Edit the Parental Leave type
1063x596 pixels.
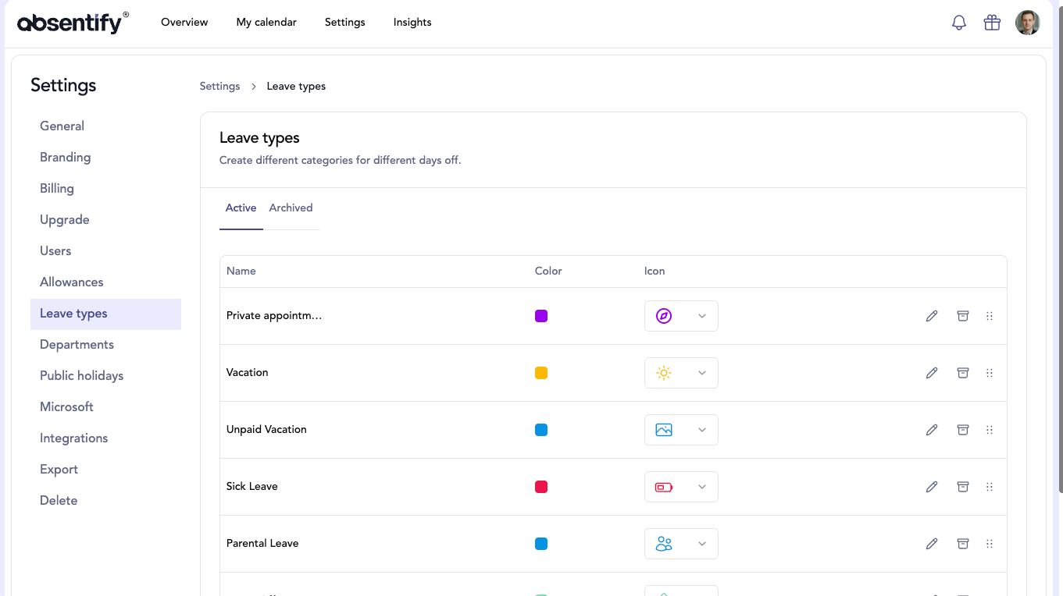click(932, 544)
